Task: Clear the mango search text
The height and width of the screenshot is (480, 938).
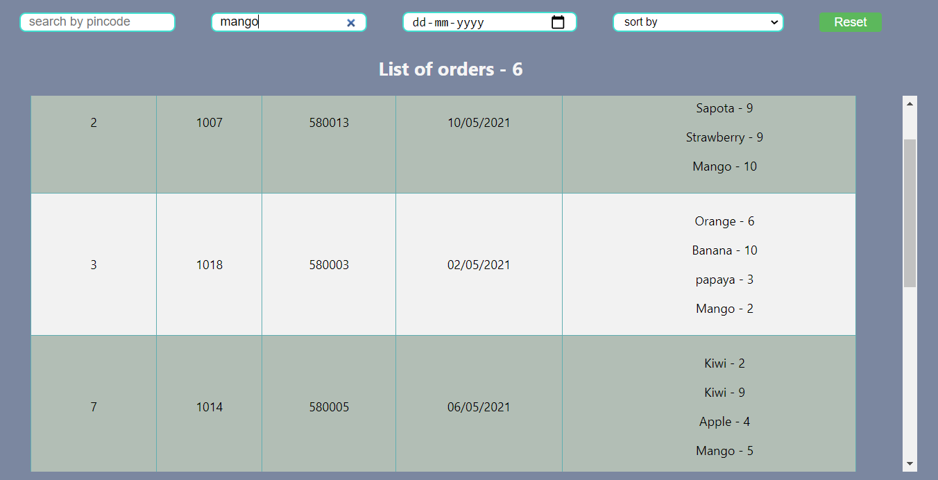Action: [x=351, y=22]
